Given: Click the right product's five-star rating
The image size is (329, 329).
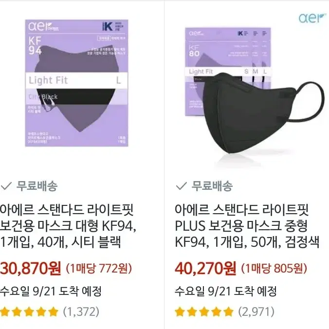Looking at the screenshot, I should (204, 312).
